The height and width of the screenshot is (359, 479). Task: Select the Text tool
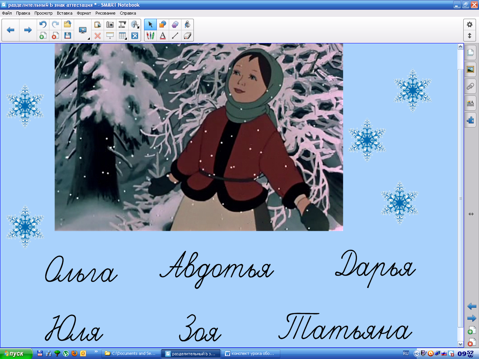tap(163, 36)
